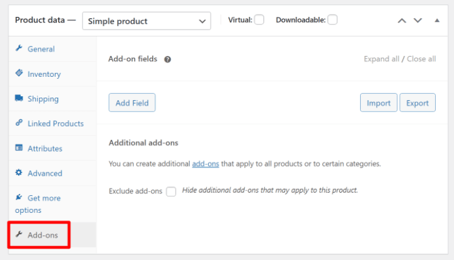This screenshot has height=260, width=454.
Task: Collapse the Product data panel with the triangle
Action: [437, 21]
